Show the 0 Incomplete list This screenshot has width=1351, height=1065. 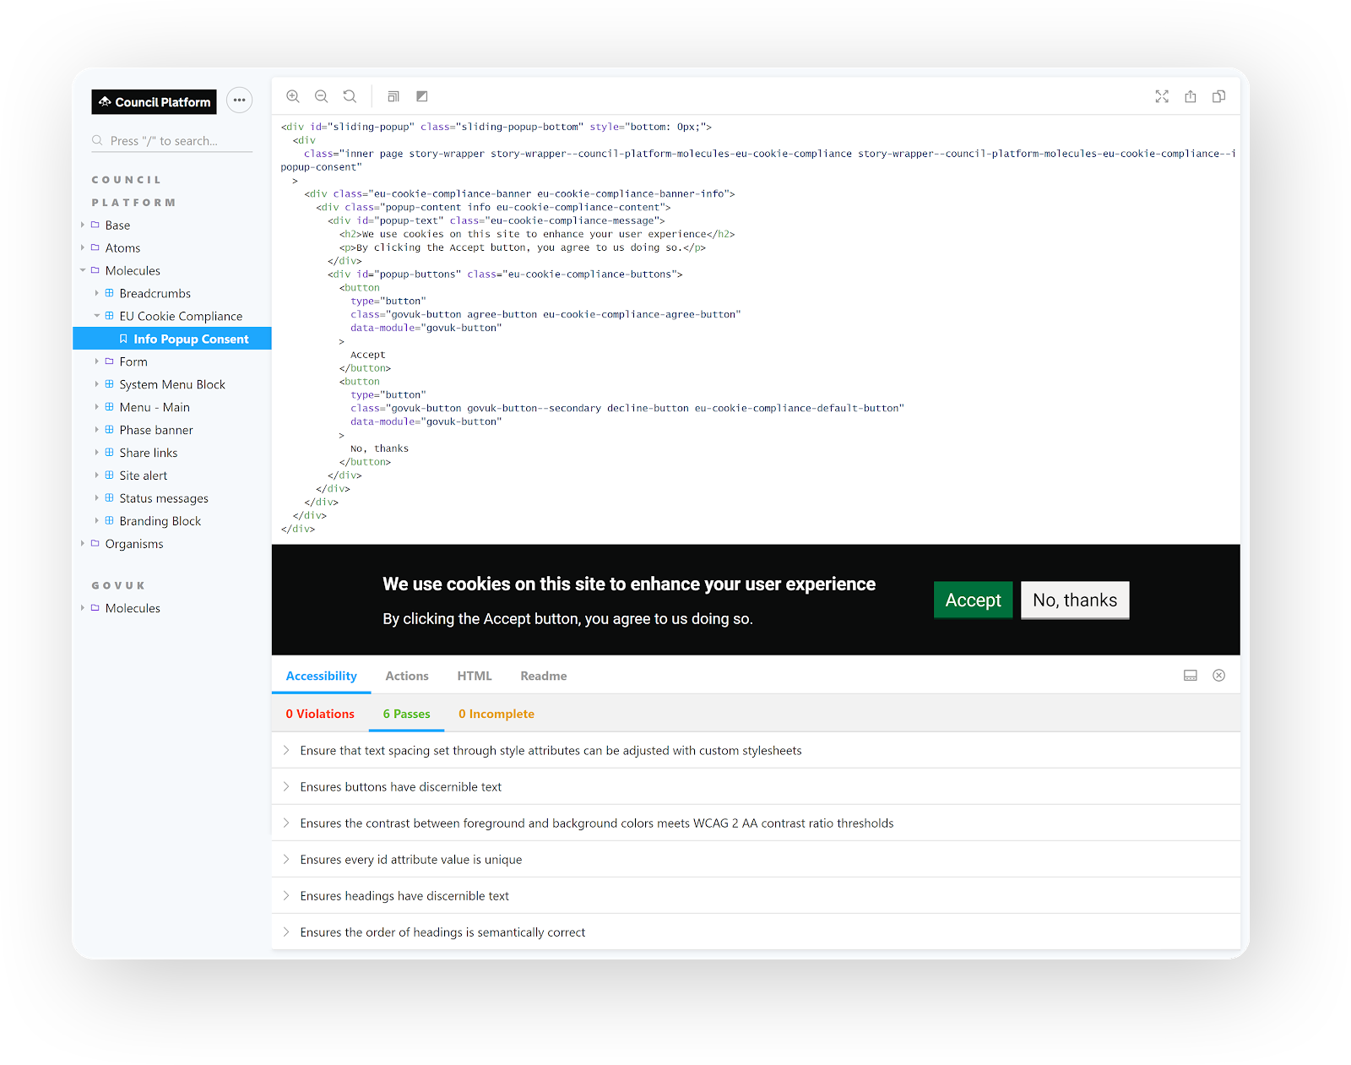(x=496, y=714)
